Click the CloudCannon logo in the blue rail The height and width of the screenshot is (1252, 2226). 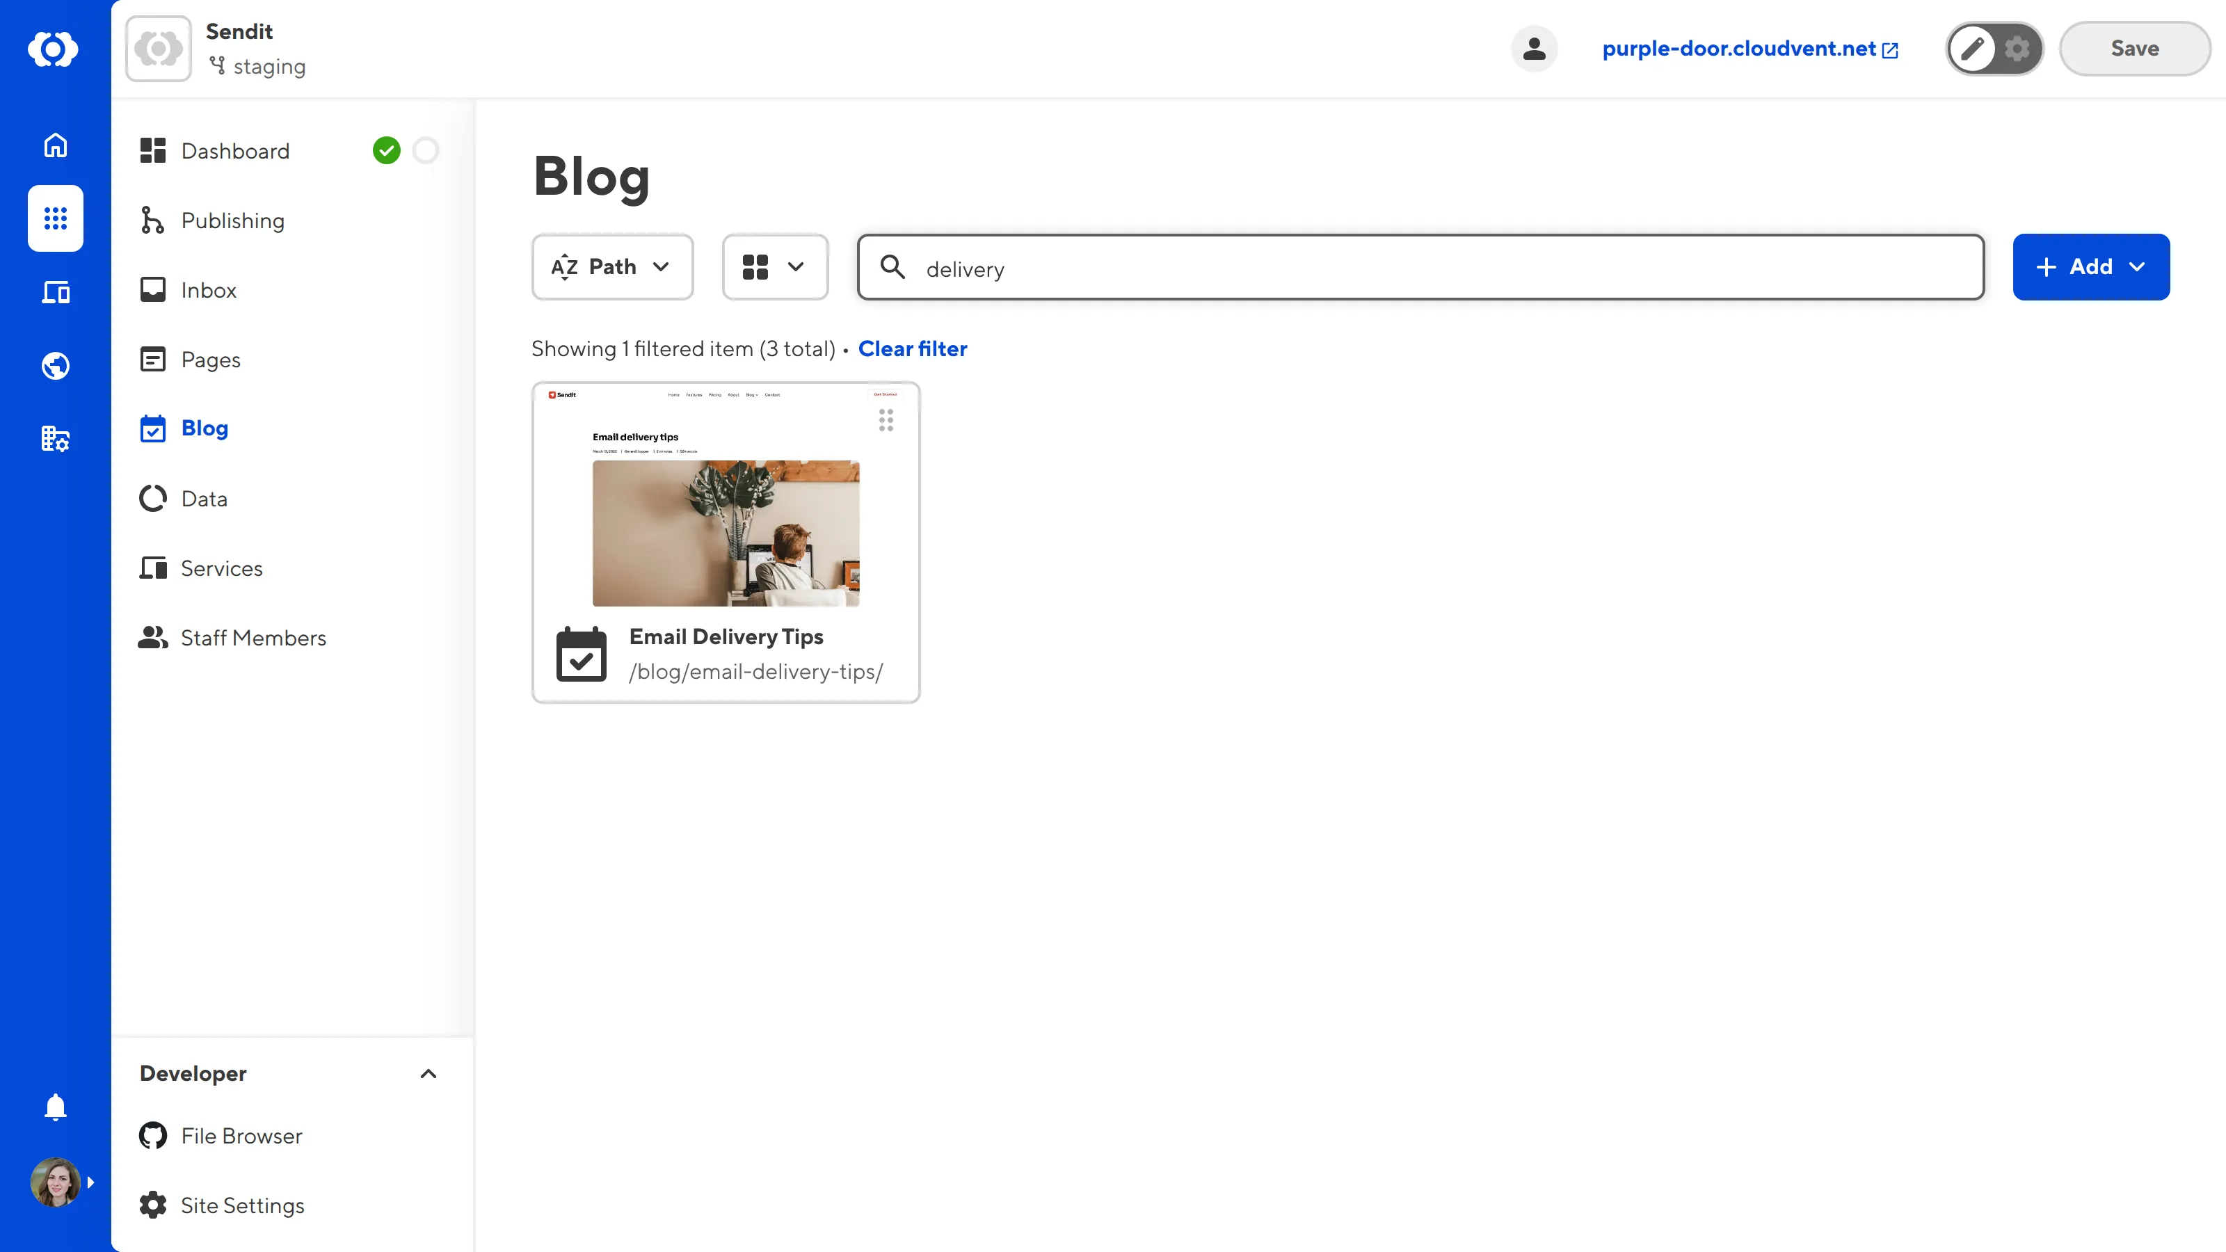54,49
